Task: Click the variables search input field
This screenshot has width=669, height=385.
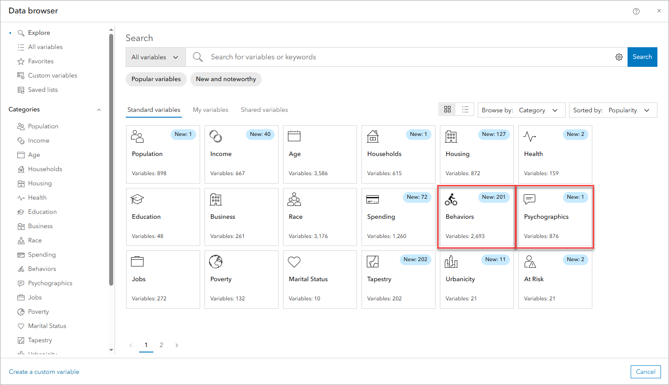Action: pyautogui.click(x=401, y=57)
